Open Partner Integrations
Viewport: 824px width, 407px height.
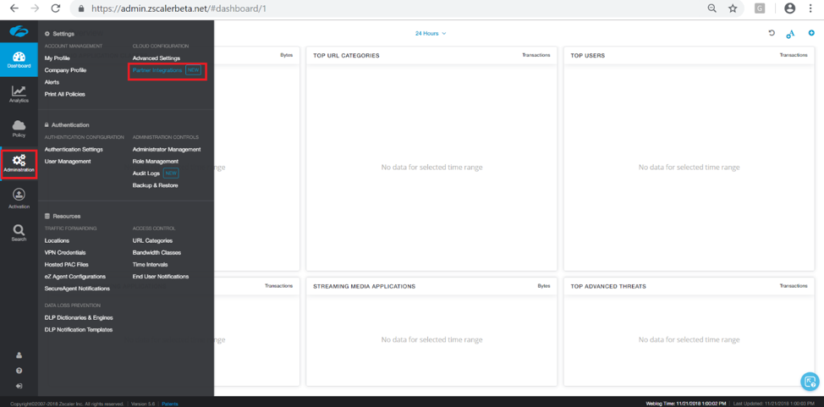[x=157, y=70]
